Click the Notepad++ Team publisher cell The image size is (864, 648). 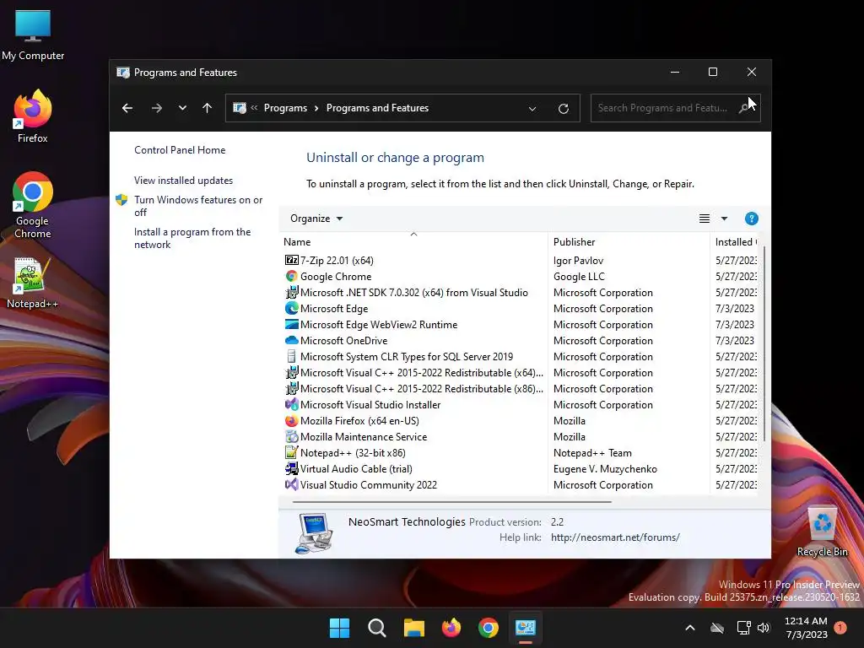tap(592, 452)
